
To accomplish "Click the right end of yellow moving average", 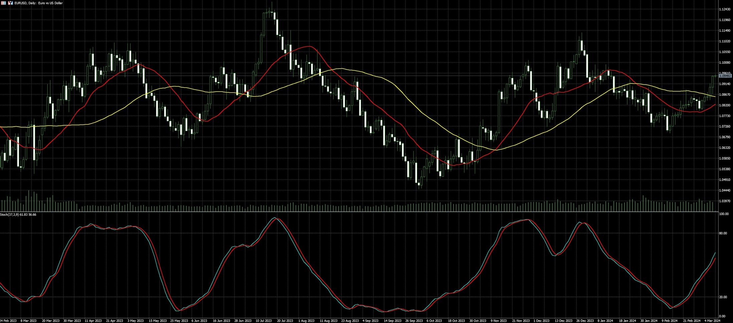I will 715,96.
